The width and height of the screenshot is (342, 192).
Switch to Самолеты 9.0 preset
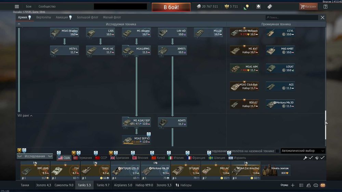(x=64, y=185)
